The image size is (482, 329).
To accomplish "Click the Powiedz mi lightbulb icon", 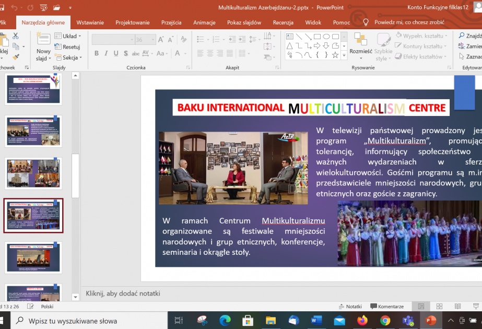I will coord(366,22).
